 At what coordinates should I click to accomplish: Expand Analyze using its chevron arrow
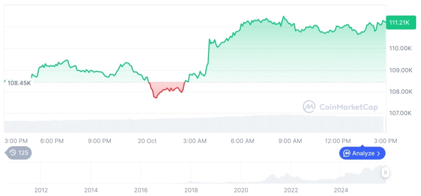tap(378, 153)
